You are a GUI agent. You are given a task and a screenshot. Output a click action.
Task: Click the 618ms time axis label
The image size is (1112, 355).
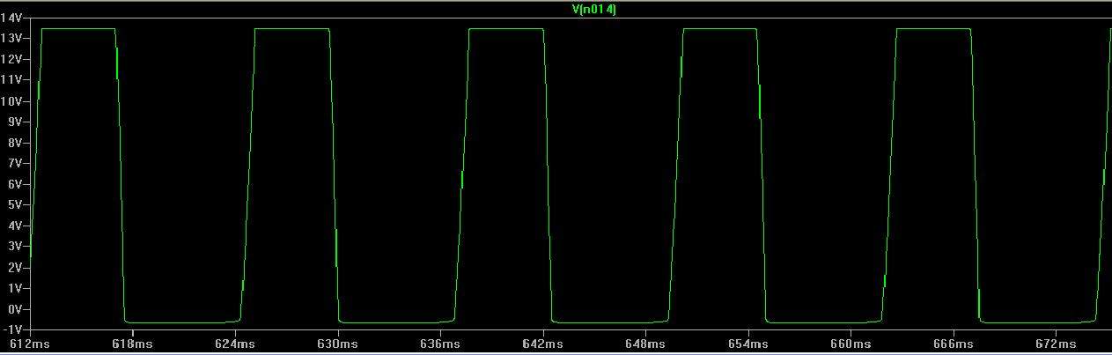[134, 344]
